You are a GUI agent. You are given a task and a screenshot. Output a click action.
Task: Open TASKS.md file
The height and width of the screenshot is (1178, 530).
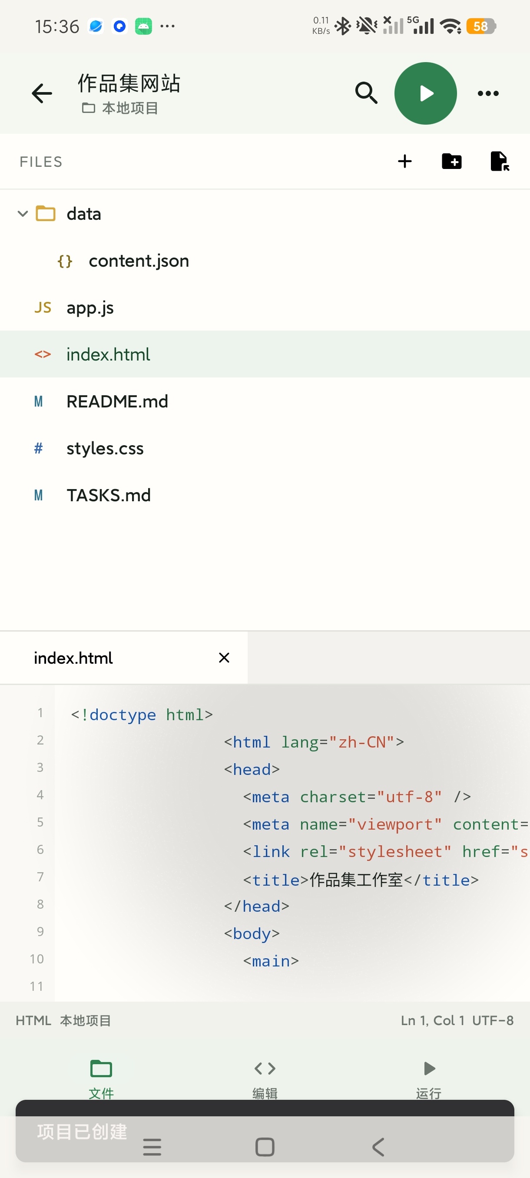coord(265,495)
